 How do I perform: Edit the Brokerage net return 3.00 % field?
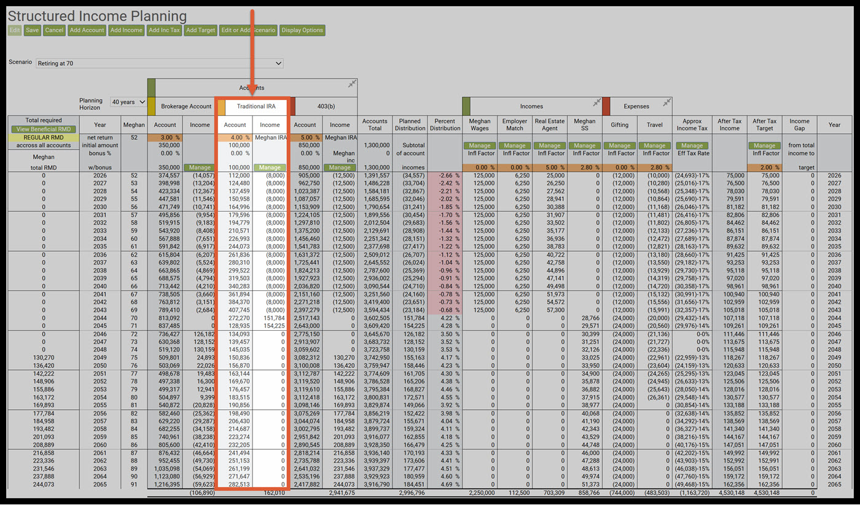(165, 138)
